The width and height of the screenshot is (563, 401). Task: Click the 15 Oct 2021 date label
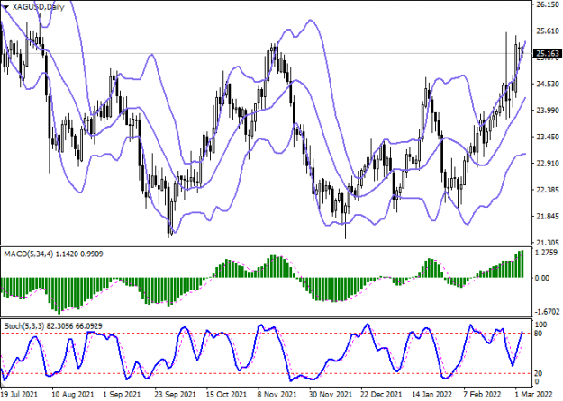[x=227, y=395]
